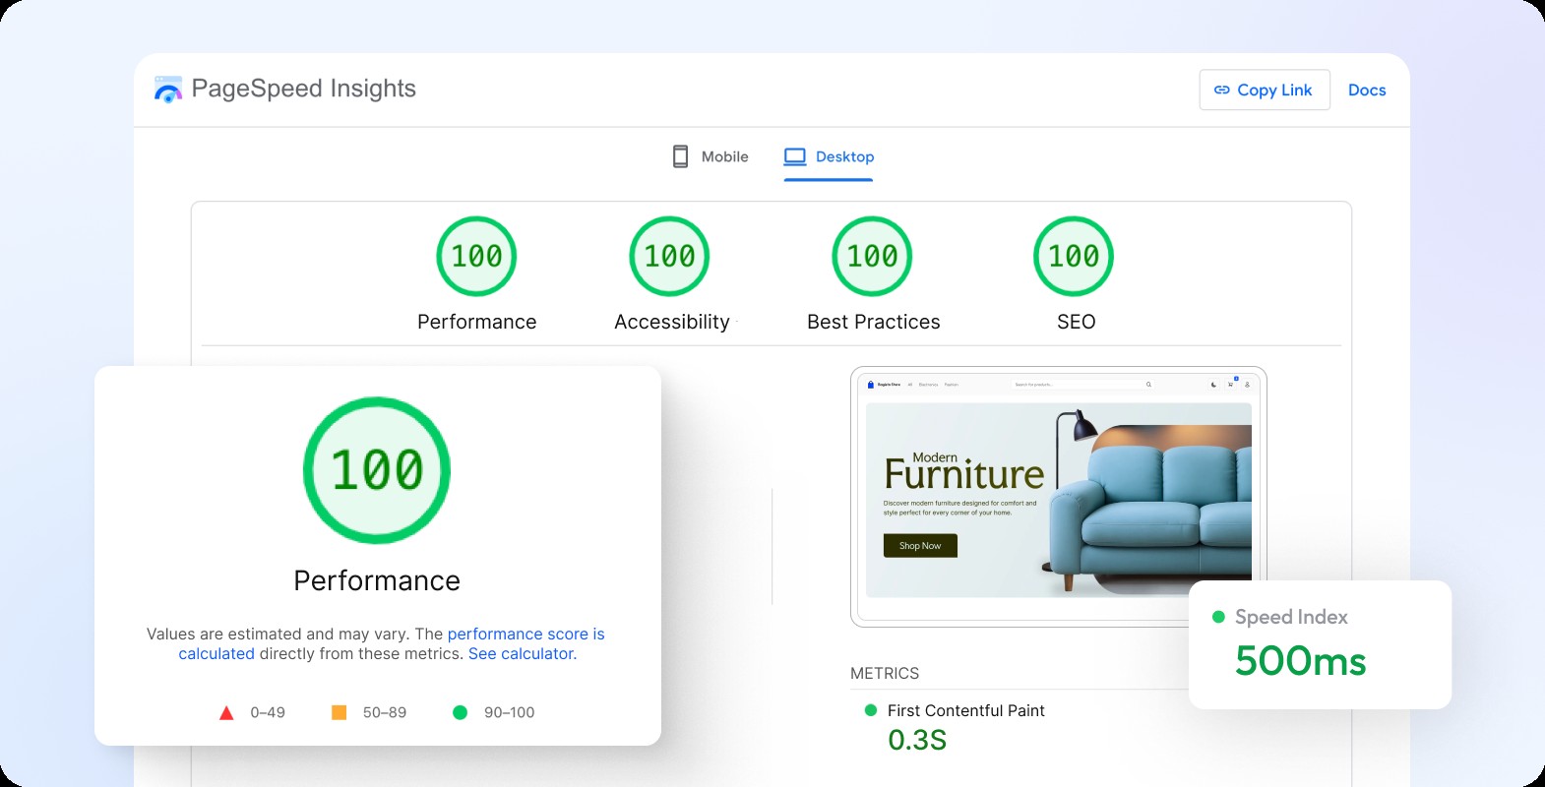
Task: Click the 500ms Speed Index value
Action: coord(1300,661)
